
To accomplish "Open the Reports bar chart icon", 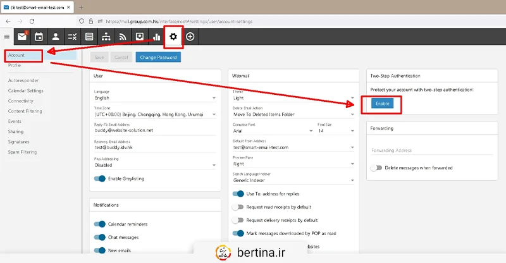I will [x=156, y=37].
